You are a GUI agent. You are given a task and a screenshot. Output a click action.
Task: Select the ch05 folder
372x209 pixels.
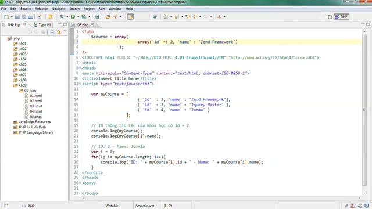pyautogui.click(x=20, y=64)
